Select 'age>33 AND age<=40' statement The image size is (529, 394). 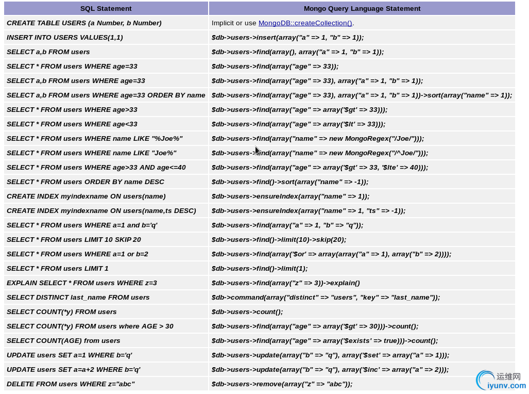[x=106, y=168]
